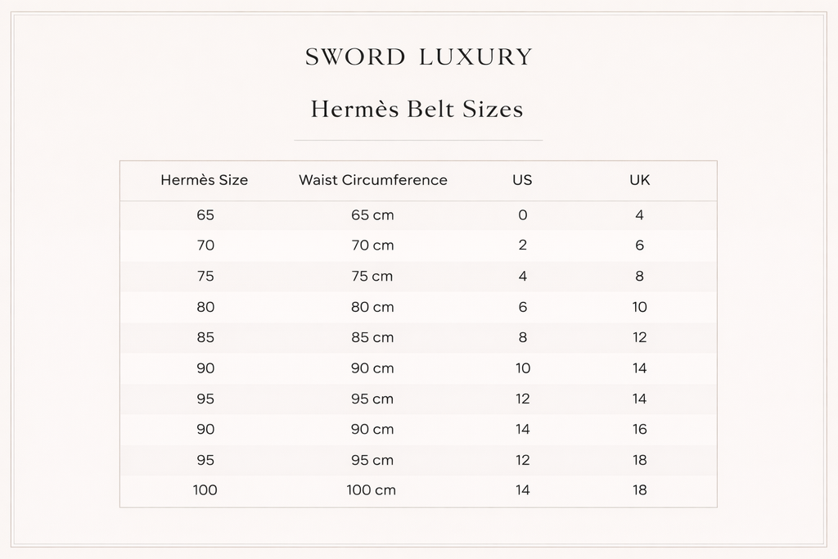Image resolution: width=838 pixels, height=559 pixels.
Task: Click Hermès size 100 in first column
Action: [205, 490]
